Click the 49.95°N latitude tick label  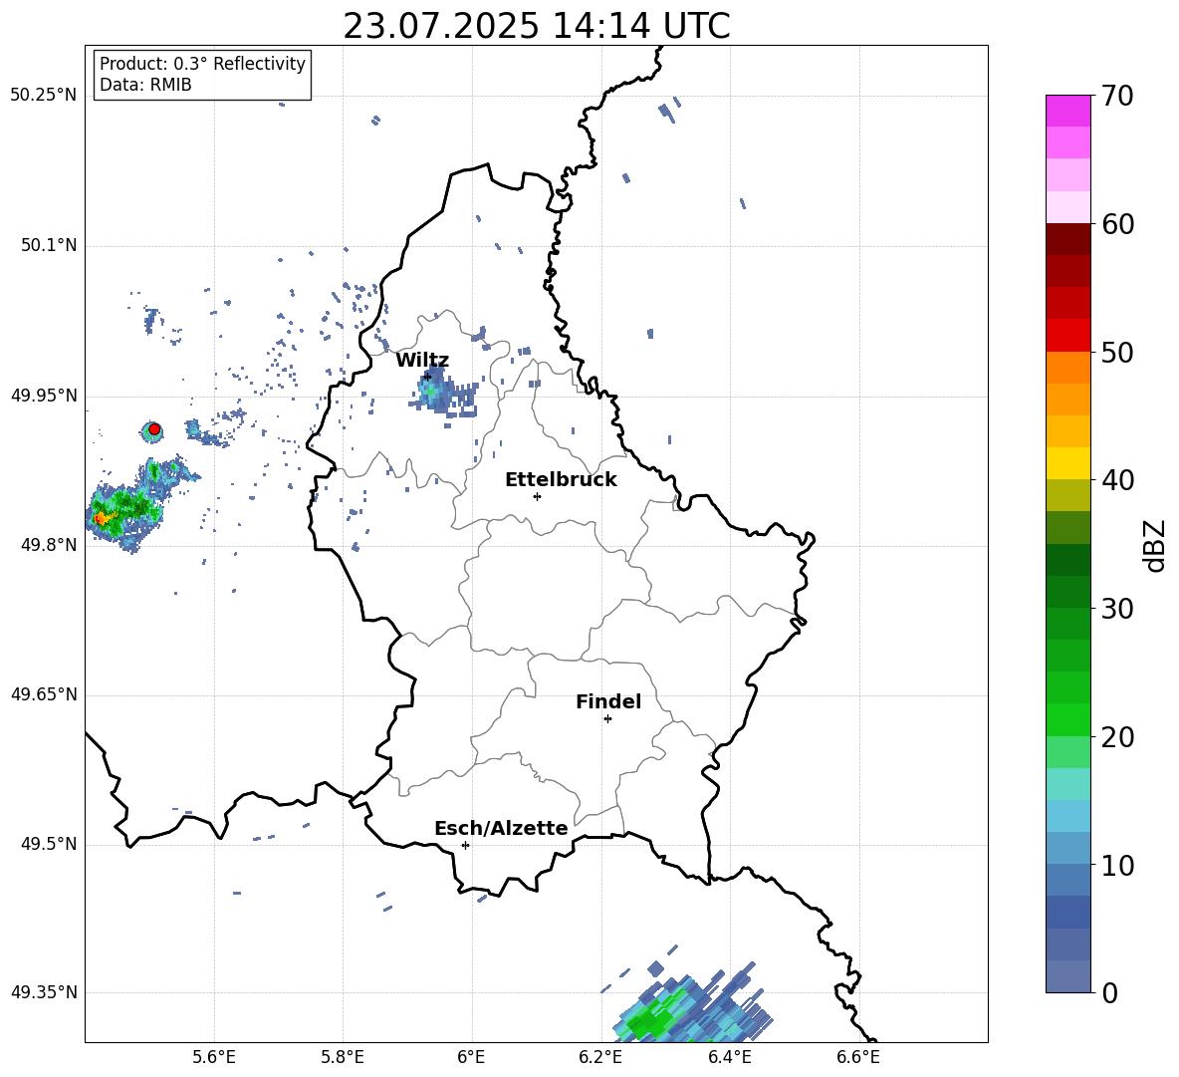click(44, 396)
